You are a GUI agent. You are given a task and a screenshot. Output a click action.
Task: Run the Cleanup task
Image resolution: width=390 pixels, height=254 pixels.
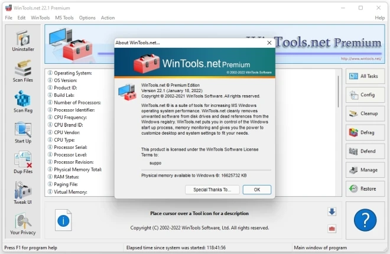365,113
